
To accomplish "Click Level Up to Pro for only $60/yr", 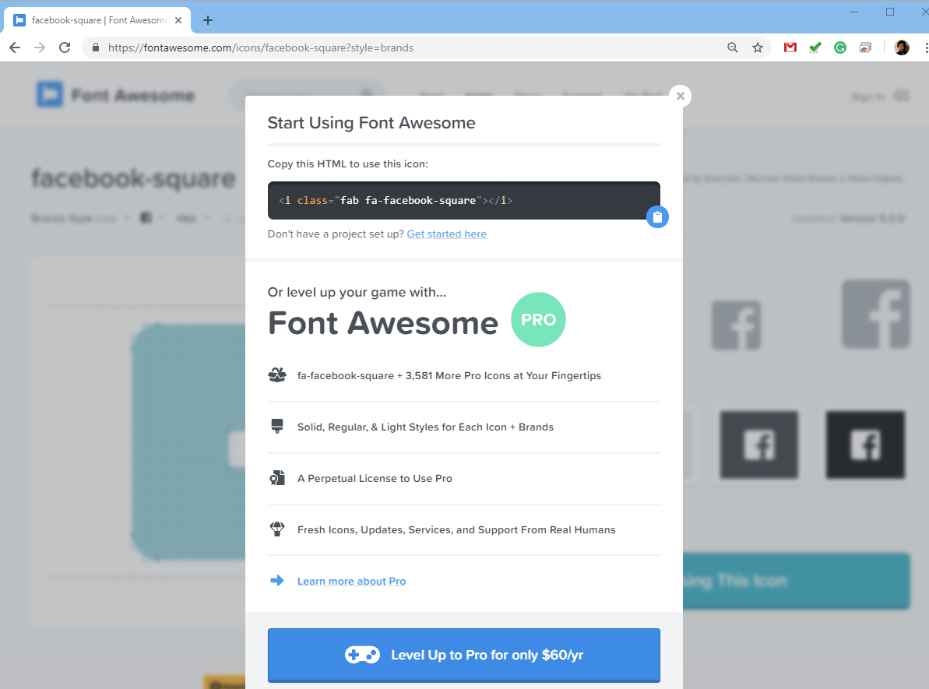I will [x=463, y=655].
